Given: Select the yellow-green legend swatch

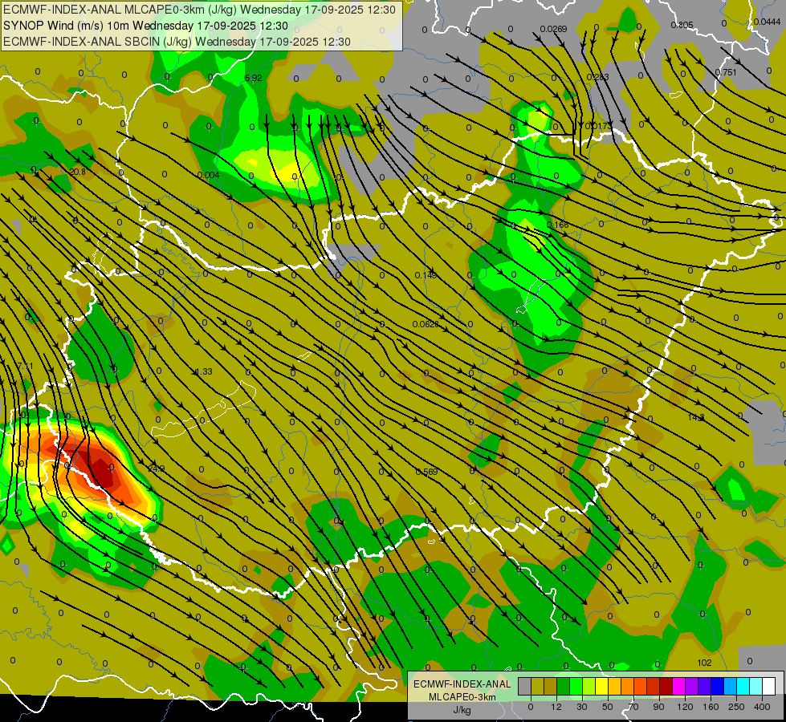Looking at the screenshot, I should 589,686.
